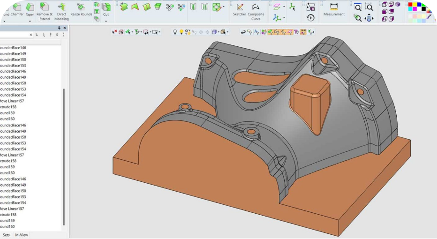Pick the red color swatch
Viewport: 437px width, 239px height.
coord(410,5)
